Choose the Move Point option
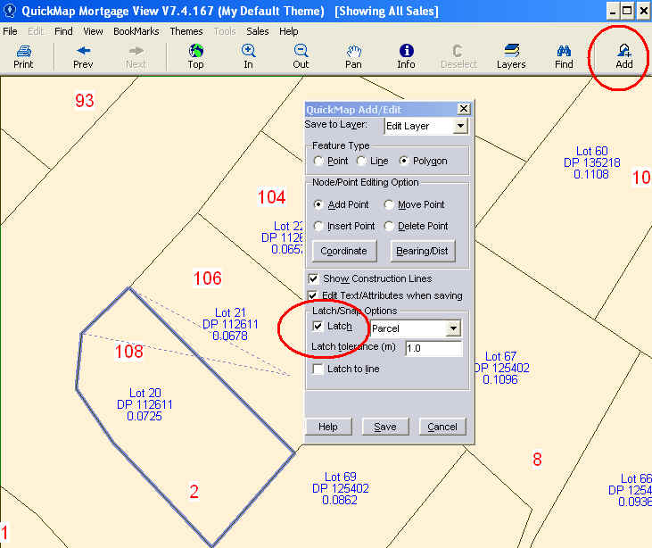 (389, 205)
